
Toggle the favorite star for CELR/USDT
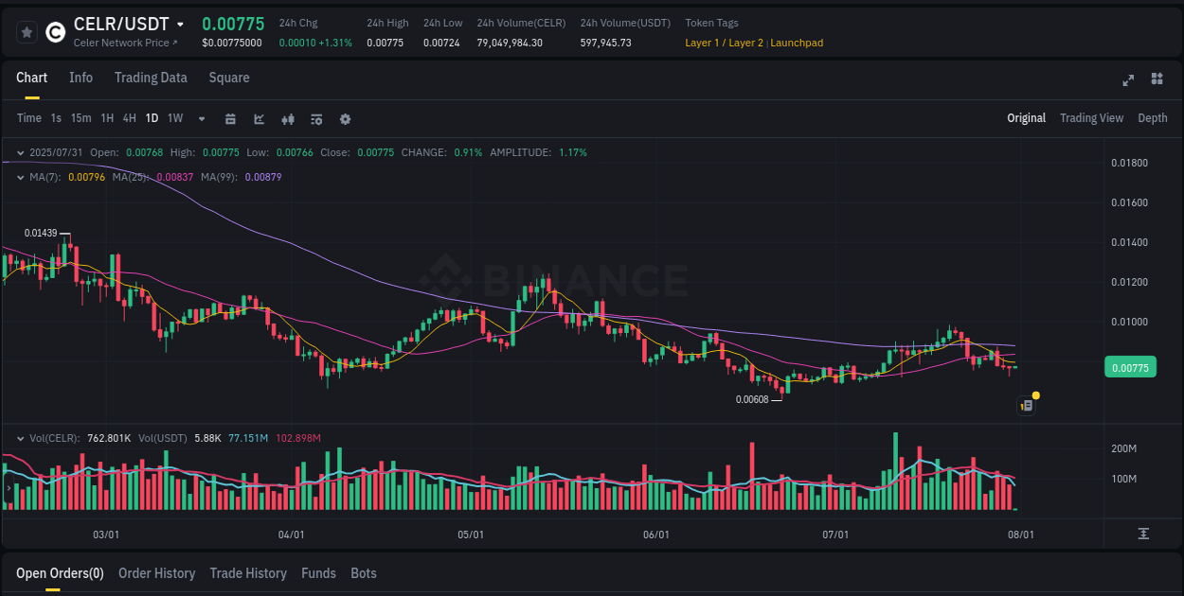(x=27, y=31)
